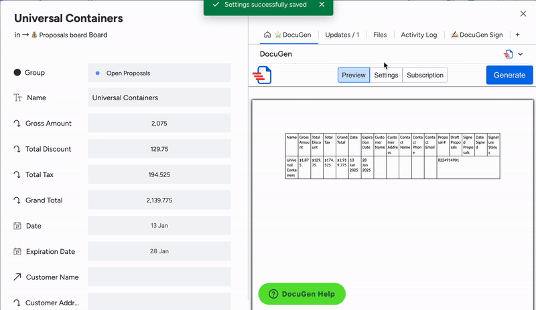The height and width of the screenshot is (310, 536).
Task: Open the Activity Log tab
Action: click(419, 35)
